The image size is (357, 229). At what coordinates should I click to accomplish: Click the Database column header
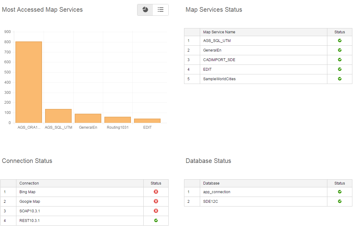click(211, 183)
